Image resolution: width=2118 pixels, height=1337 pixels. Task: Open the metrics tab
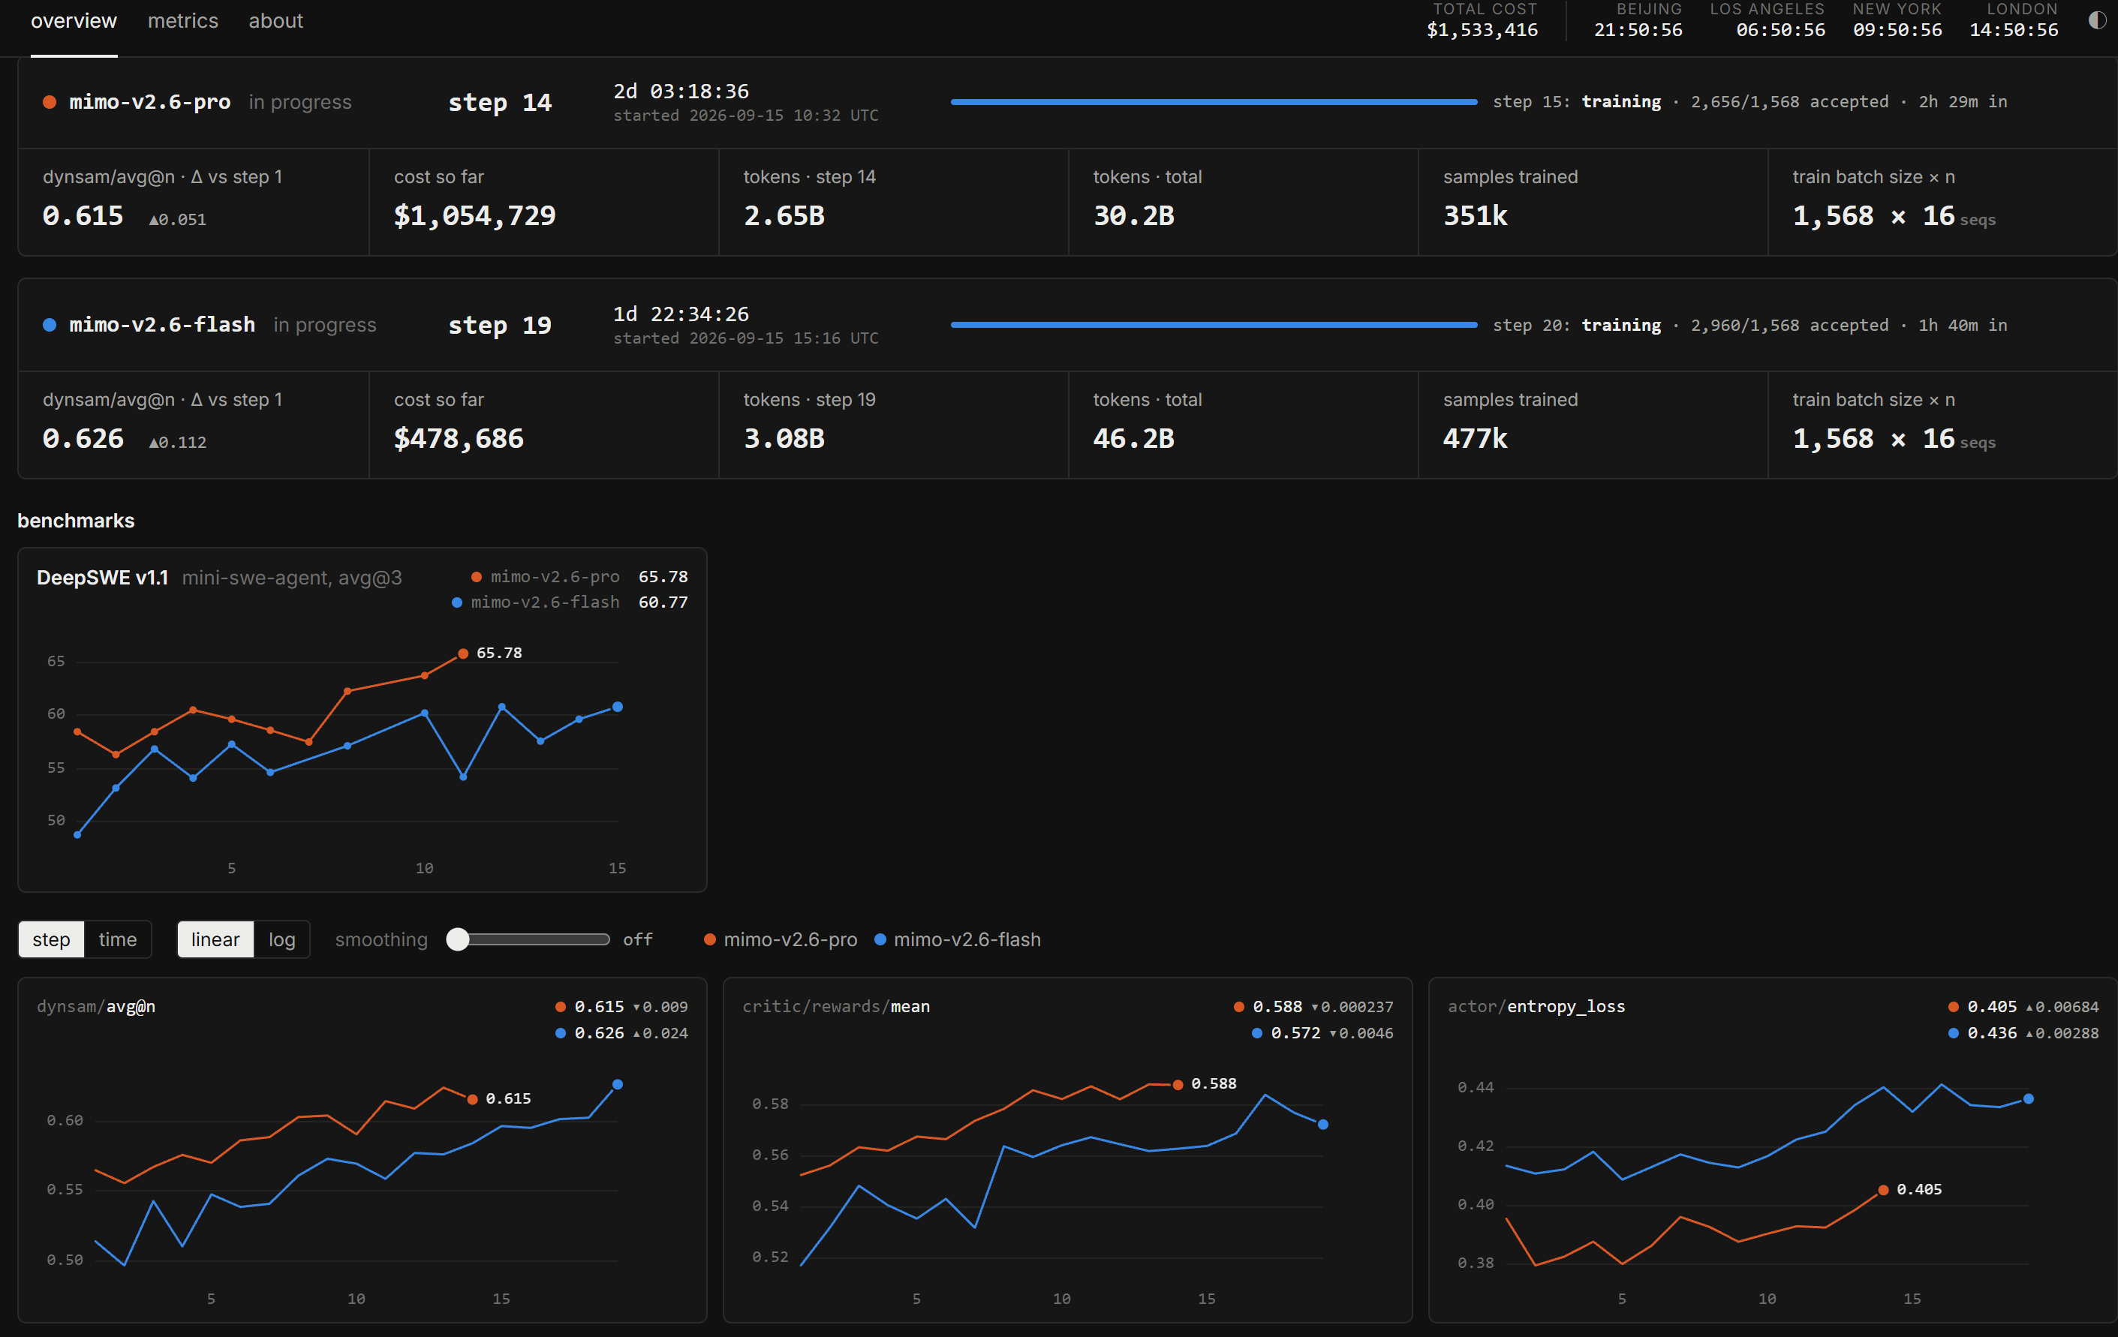click(183, 21)
